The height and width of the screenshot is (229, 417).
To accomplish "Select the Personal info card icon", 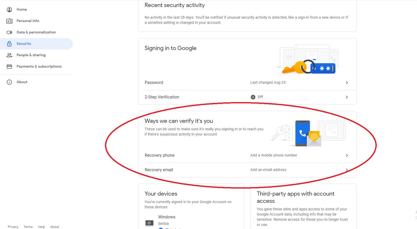I will pos(9,21).
